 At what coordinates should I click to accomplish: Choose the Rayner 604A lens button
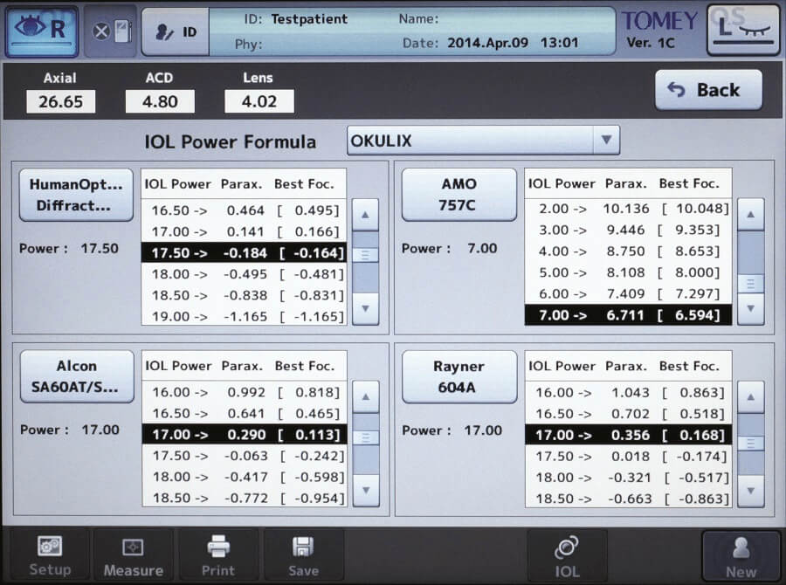[459, 377]
